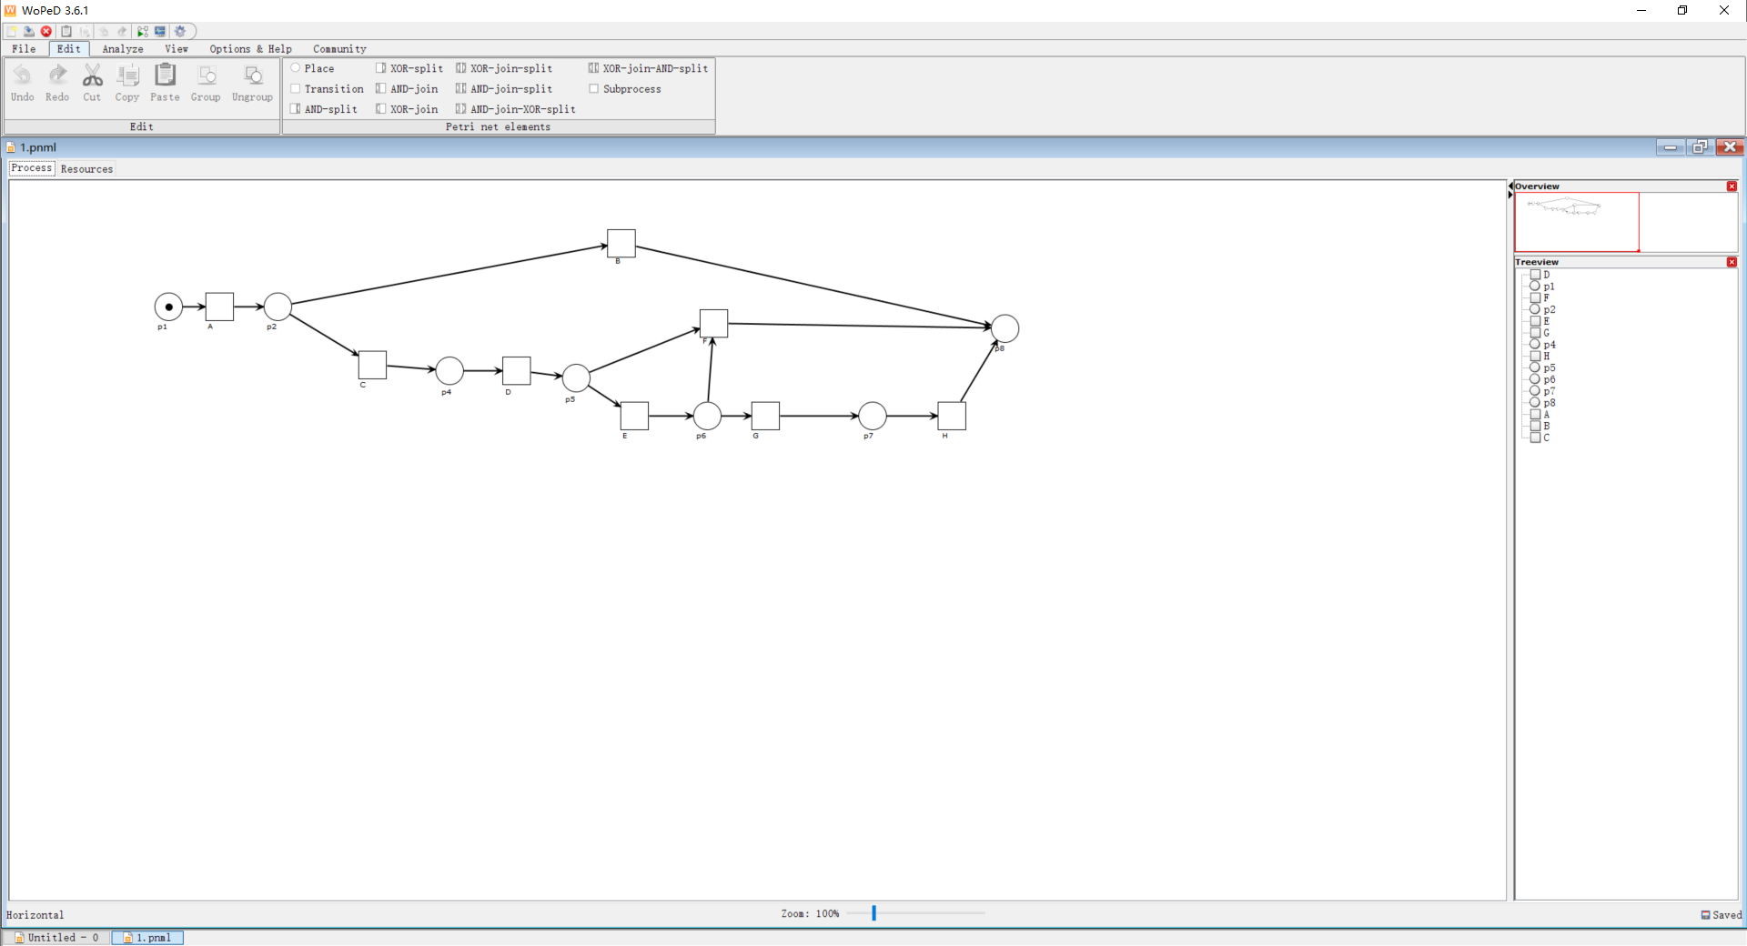1747x946 pixels.
Task: Click the AND-join-XOR-split element button
Action: click(516, 109)
